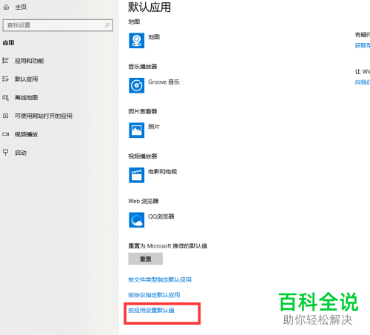Open 应用和功能 in sidebar
This screenshot has height=335, width=370.
click(x=29, y=61)
